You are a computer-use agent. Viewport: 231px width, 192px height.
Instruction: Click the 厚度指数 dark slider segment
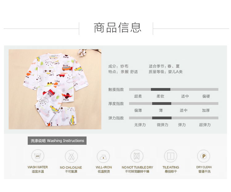(x=162, y=104)
